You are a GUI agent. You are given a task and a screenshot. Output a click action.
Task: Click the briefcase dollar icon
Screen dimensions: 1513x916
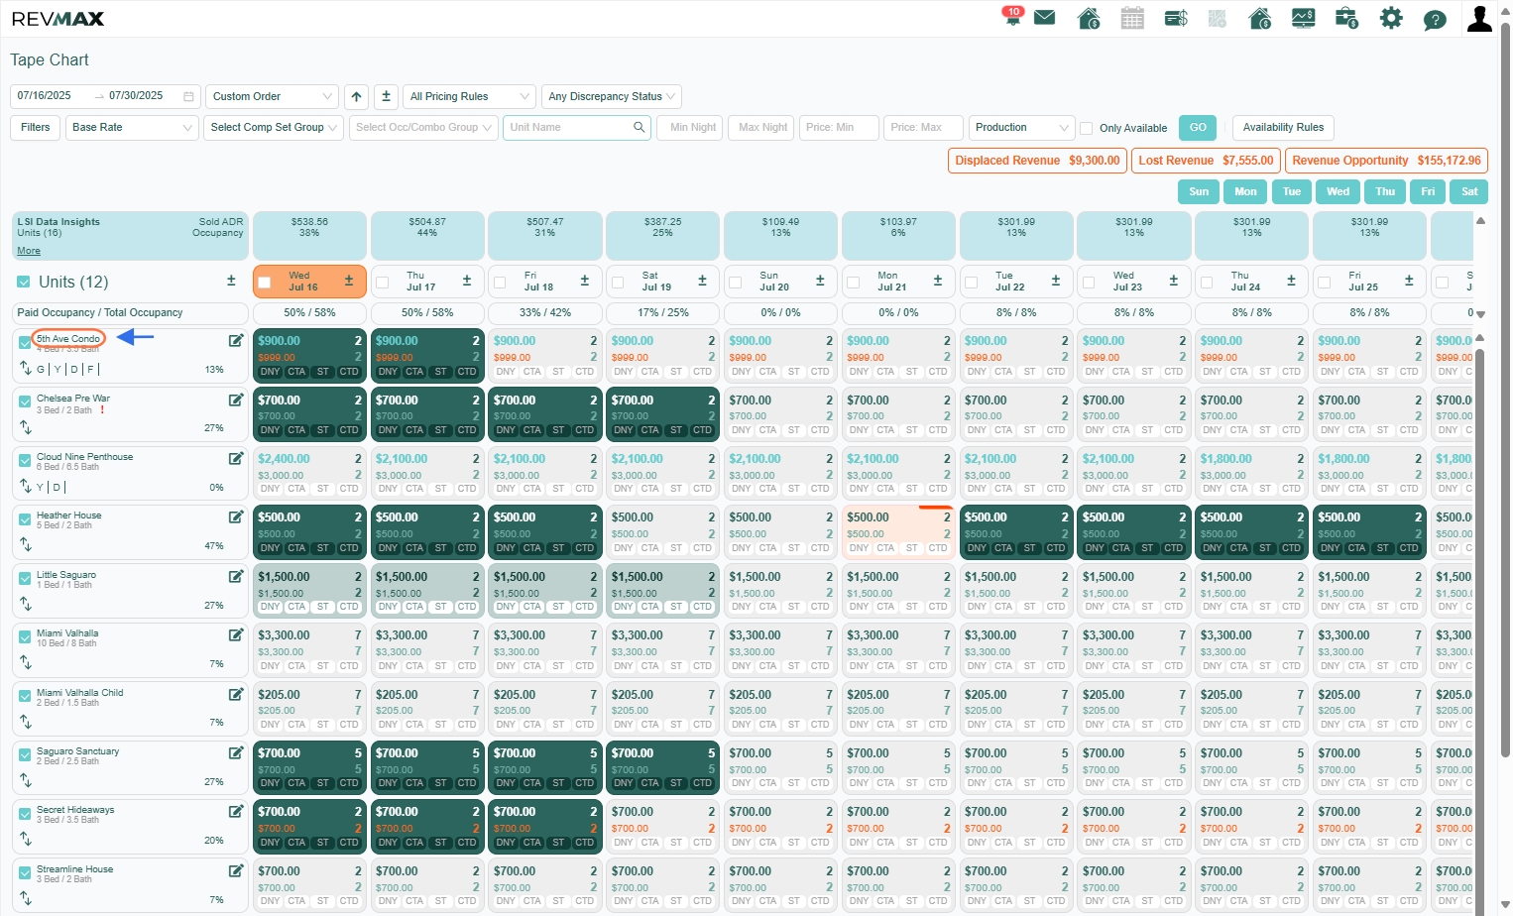[1346, 18]
